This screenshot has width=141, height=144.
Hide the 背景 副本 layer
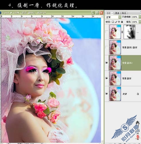tap(107, 78)
